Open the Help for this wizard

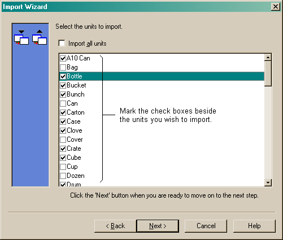coord(254,226)
